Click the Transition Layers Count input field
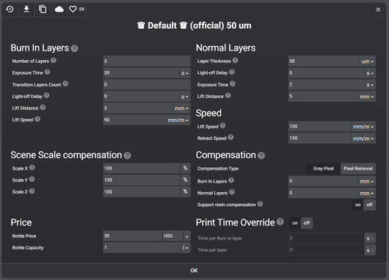Screen dimensions: 389x280 (147, 85)
